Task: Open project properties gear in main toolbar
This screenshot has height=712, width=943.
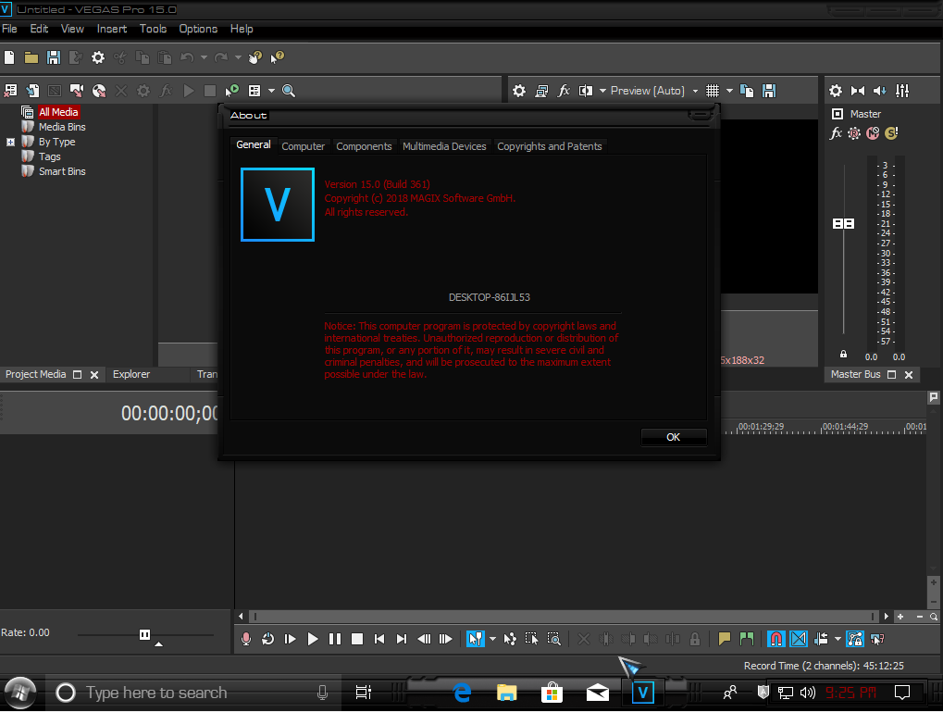Action: pyautogui.click(x=98, y=57)
